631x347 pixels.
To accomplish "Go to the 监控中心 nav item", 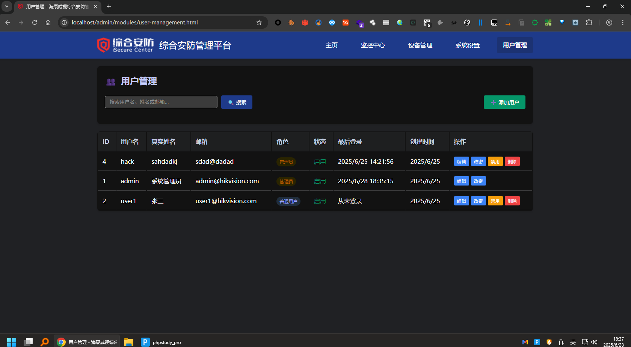I will coord(373,45).
